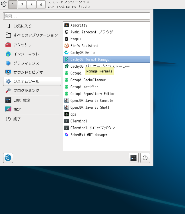Switch to desktop 3

[32, 5]
